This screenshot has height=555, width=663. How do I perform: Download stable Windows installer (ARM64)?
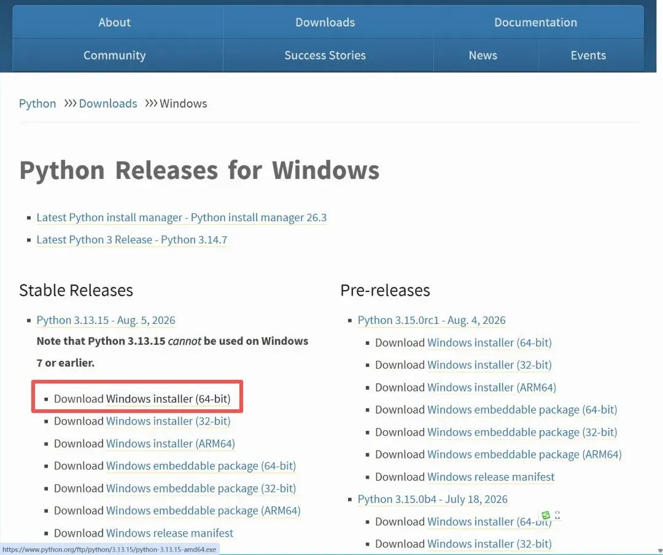(x=171, y=444)
